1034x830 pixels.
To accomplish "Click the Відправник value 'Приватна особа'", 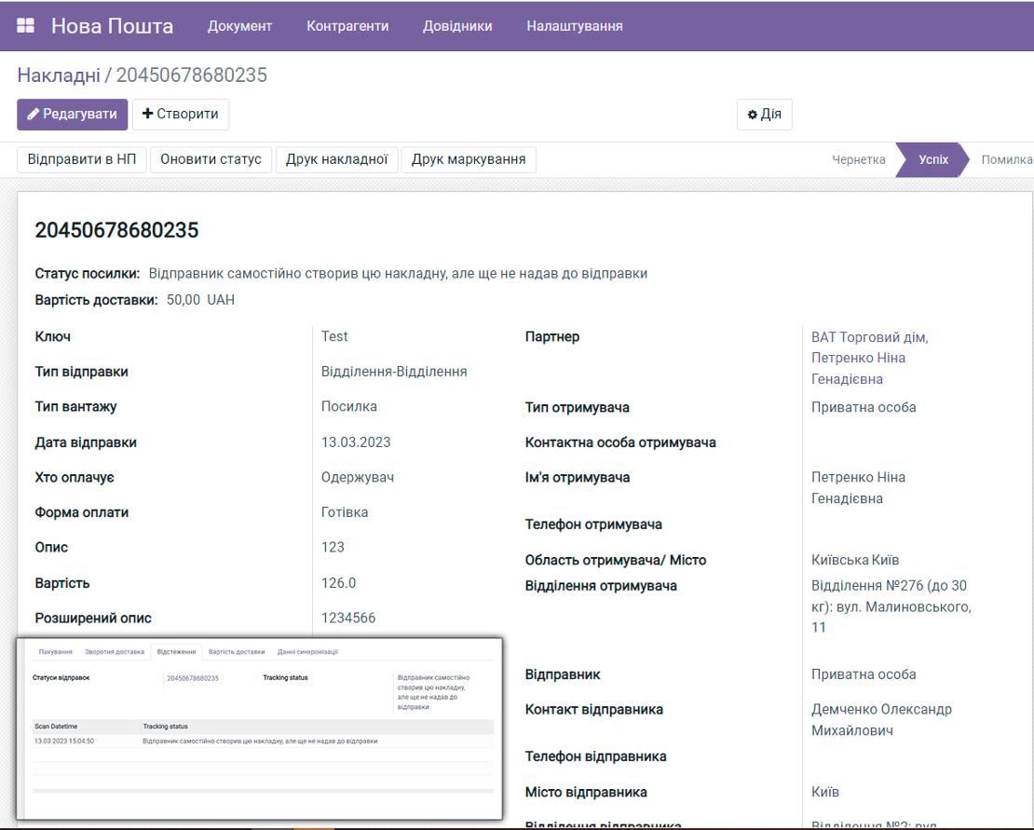I will click(x=864, y=674).
